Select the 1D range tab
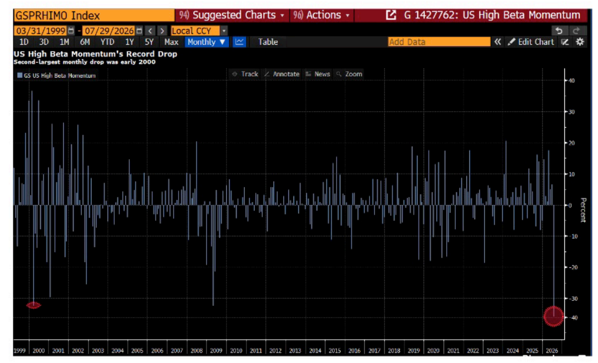The image size is (598, 363). click(24, 42)
